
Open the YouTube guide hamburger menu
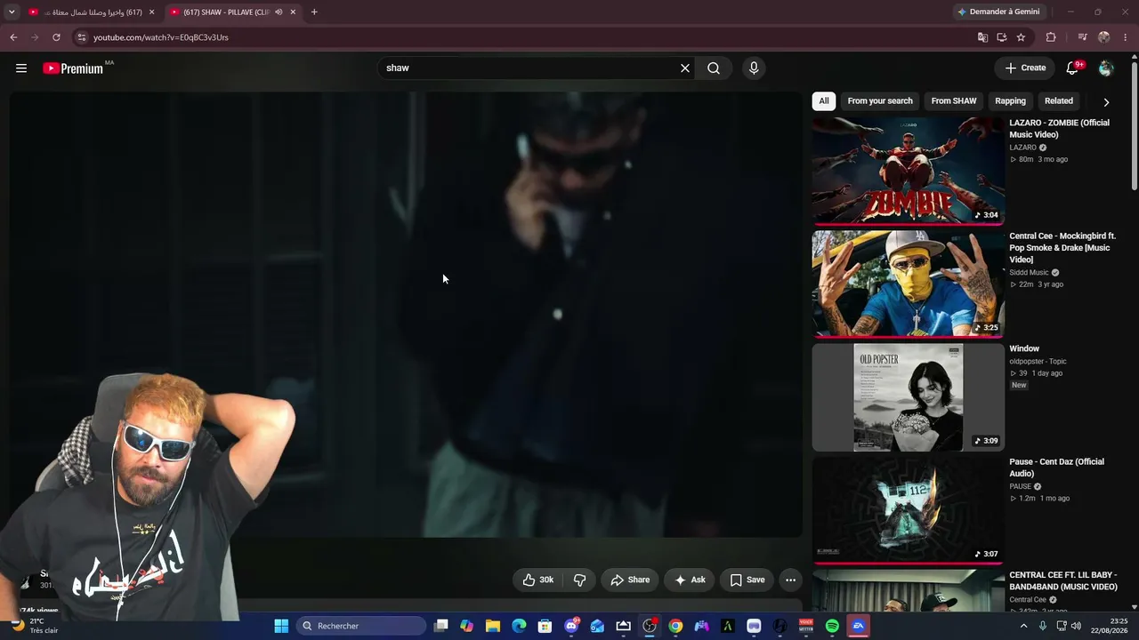click(x=21, y=68)
